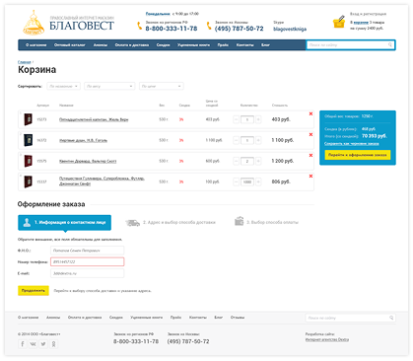
Task: Focus the Ф.И.О. name input field
Action: tap(87, 251)
